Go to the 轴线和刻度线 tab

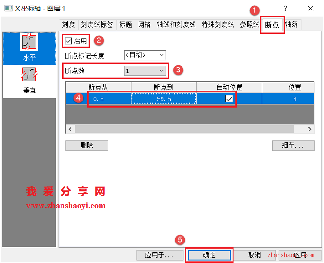[176, 25]
